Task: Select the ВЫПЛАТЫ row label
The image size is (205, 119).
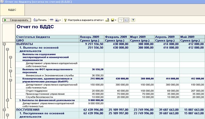Action: [x=24, y=44]
